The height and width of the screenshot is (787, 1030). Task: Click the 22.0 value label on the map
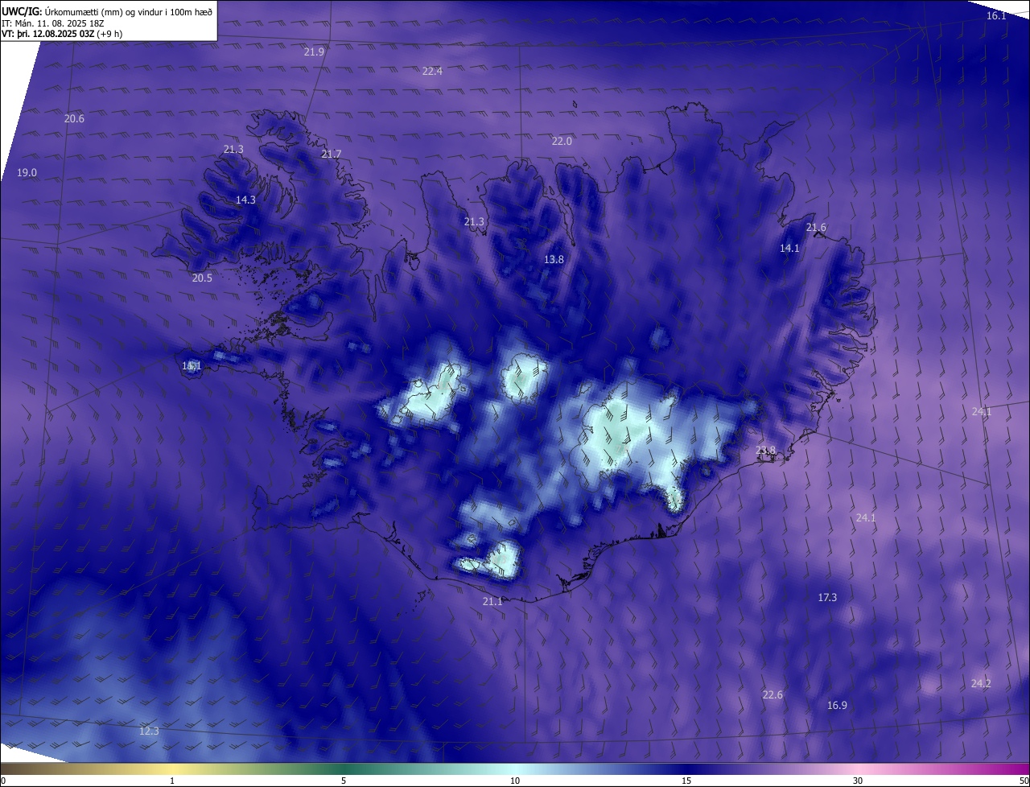[x=562, y=141]
